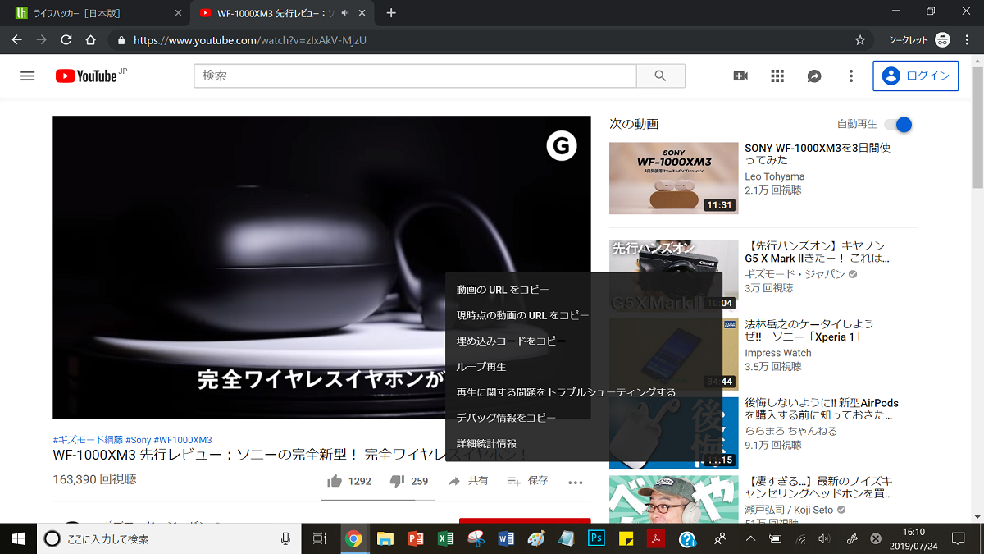Open Chrome home page button

pyautogui.click(x=91, y=39)
